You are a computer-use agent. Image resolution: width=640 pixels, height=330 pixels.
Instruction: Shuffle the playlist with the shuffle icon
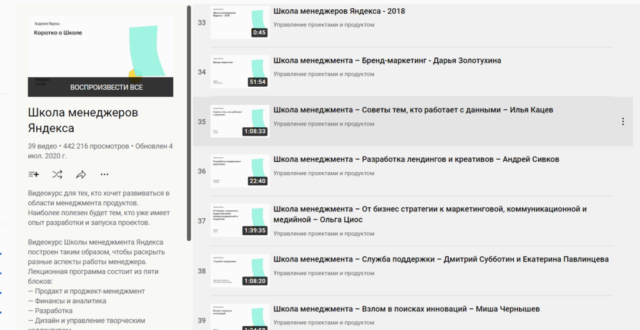pos(57,175)
